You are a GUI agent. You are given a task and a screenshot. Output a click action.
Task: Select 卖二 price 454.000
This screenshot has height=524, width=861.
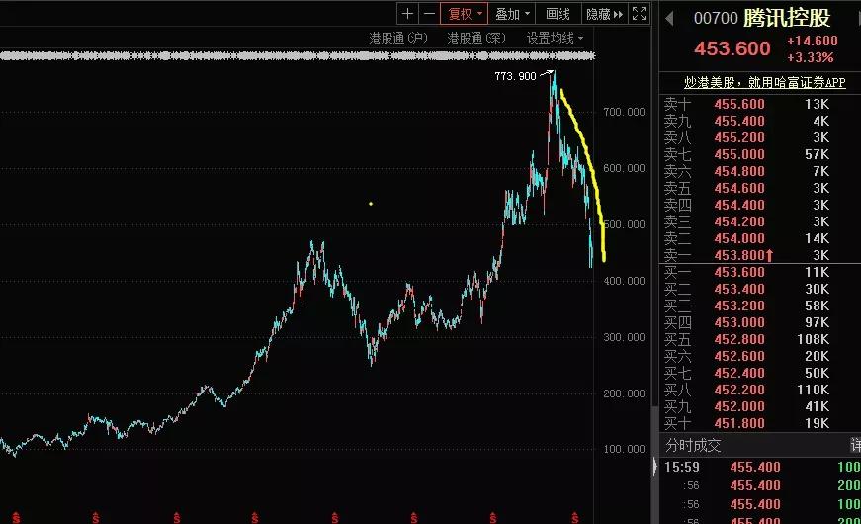(739, 238)
